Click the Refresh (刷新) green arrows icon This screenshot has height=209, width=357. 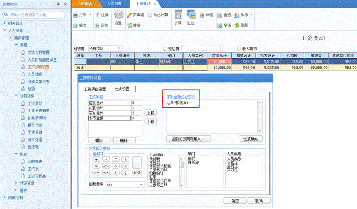[237, 25]
